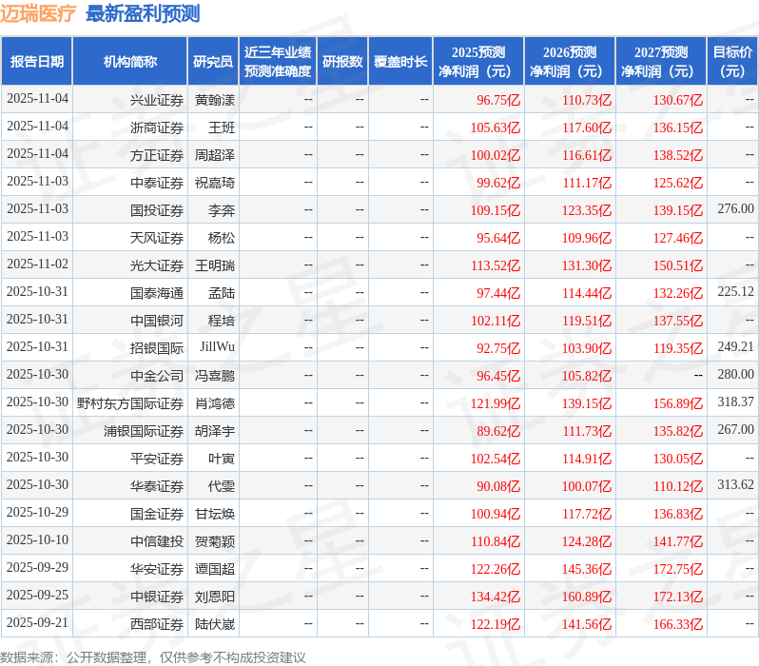Click analyst name 叶寅
Image resolution: width=759 pixels, height=666 pixels.
click(222, 460)
